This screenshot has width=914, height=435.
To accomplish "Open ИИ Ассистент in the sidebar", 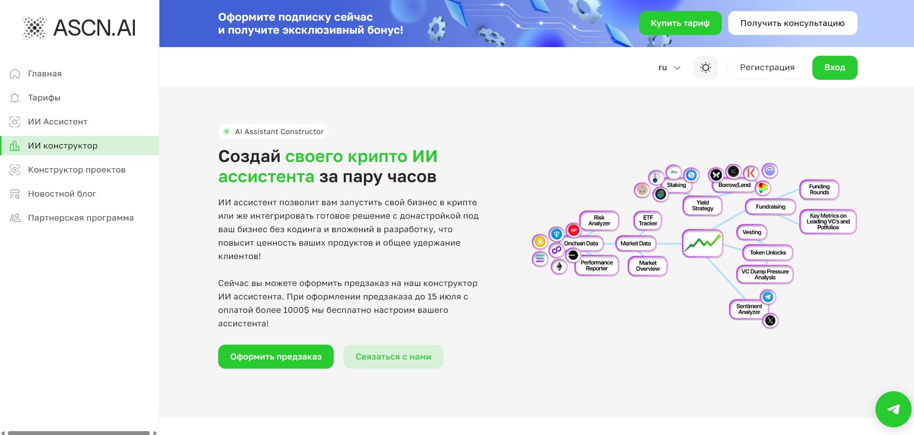I will (79, 122).
